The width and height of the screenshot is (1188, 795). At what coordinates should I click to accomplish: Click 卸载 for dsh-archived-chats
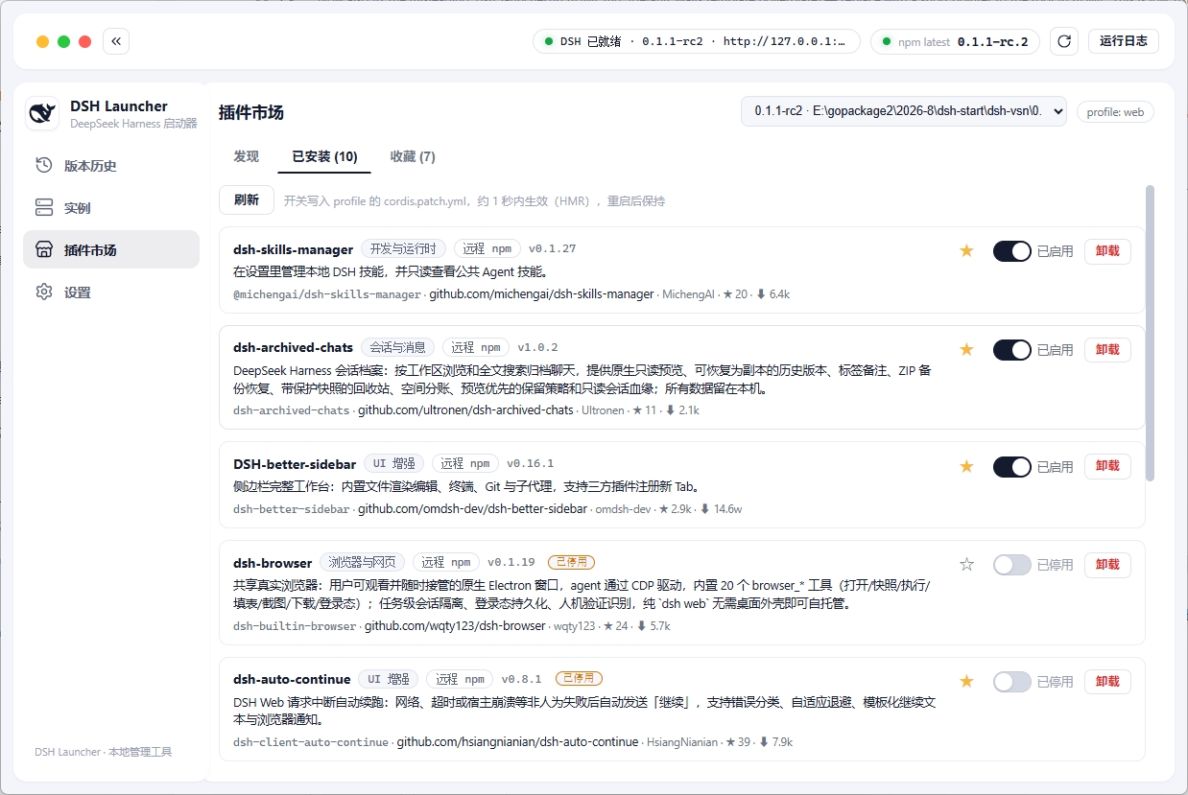(x=1107, y=350)
